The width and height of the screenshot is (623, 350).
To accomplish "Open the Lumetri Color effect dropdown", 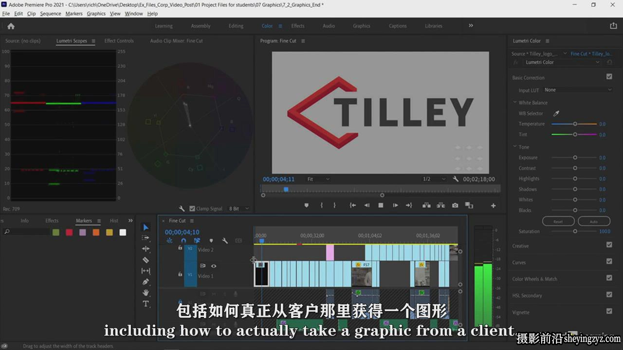I will pyautogui.click(x=562, y=62).
